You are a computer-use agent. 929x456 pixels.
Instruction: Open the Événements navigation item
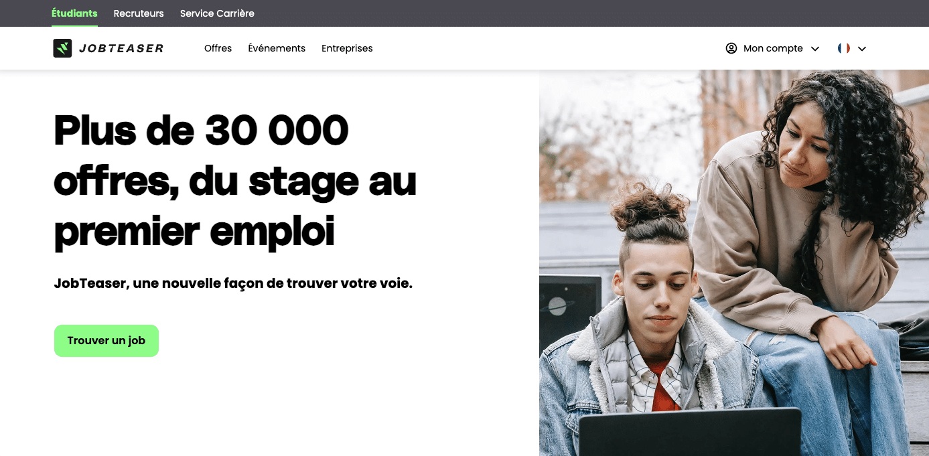click(x=277, y=48)
